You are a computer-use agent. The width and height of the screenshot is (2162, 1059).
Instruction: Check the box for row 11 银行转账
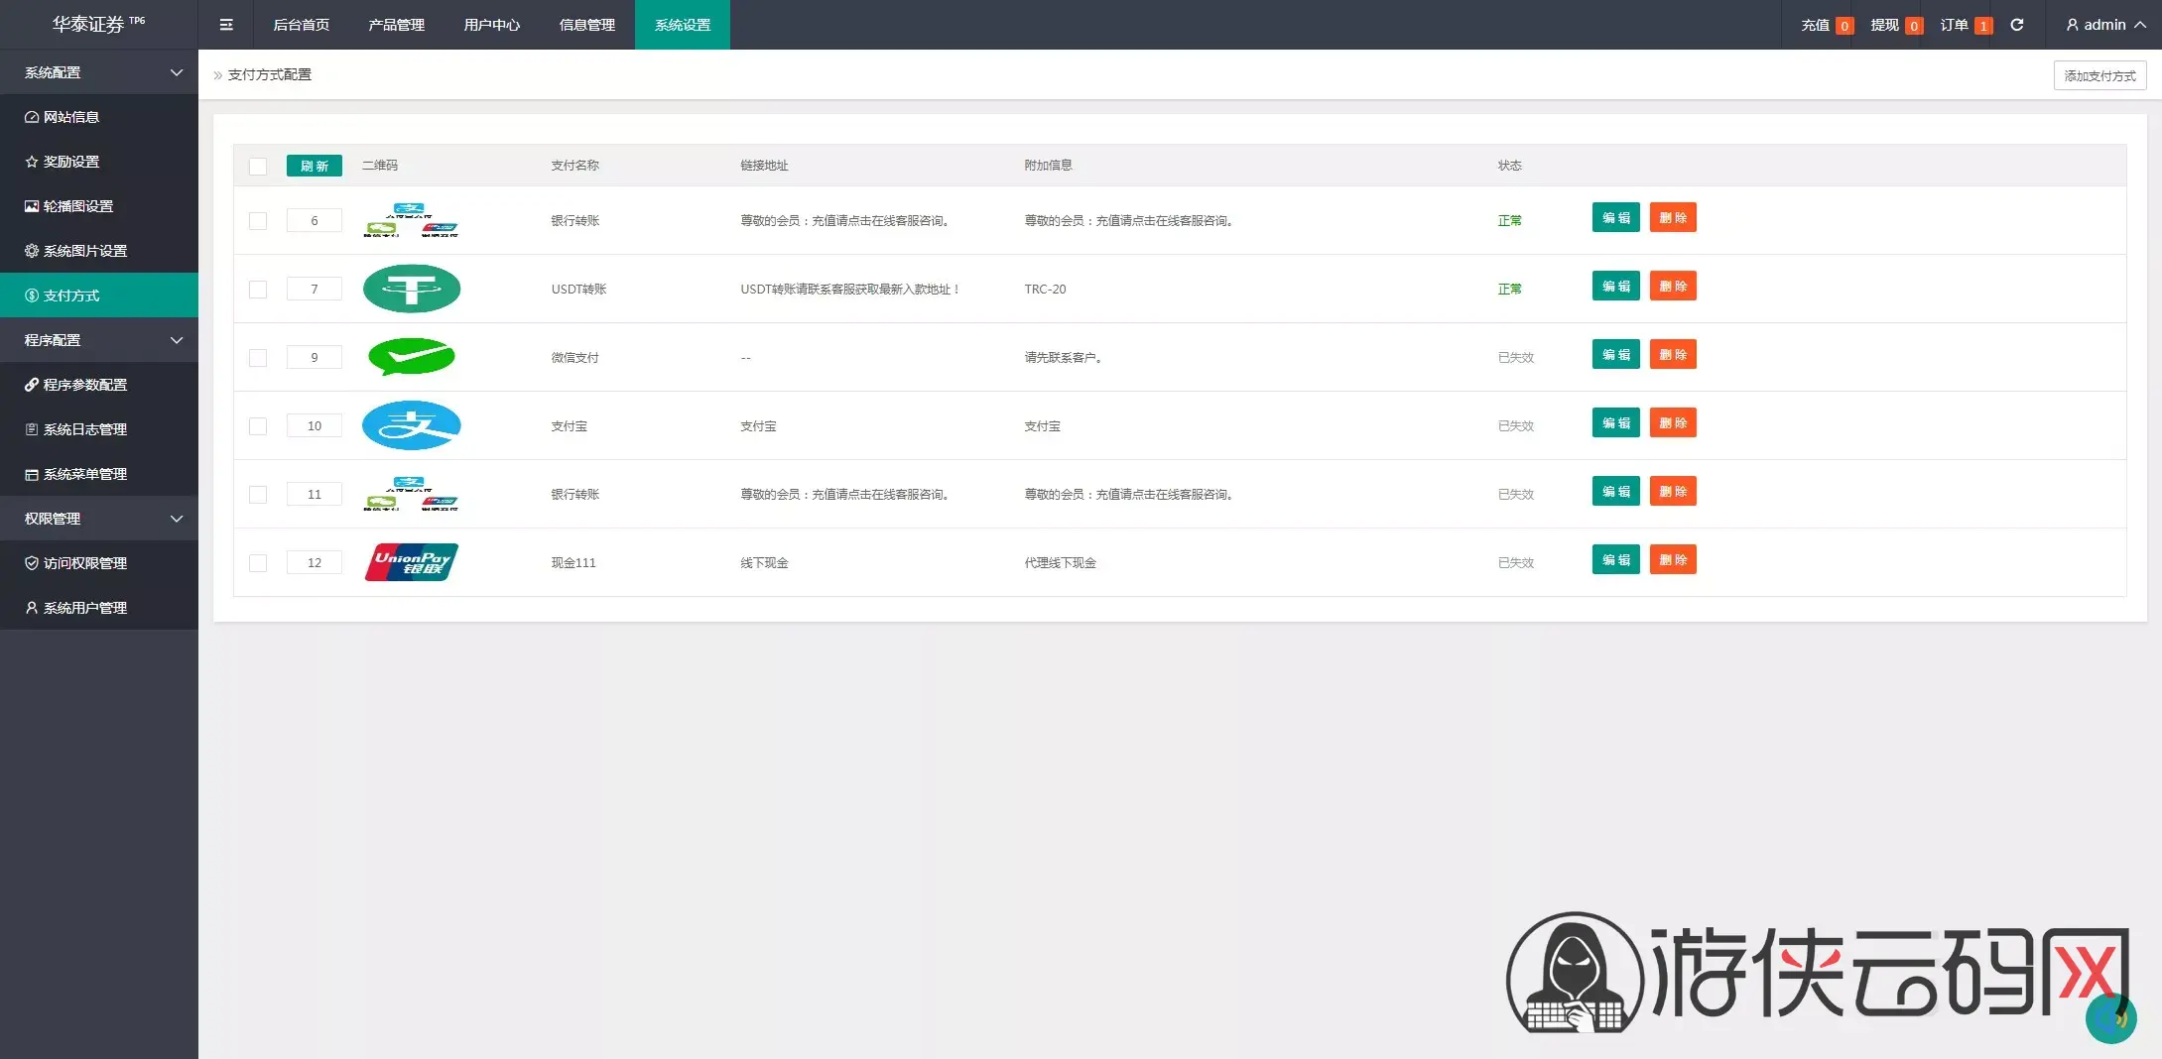[258, 494]
